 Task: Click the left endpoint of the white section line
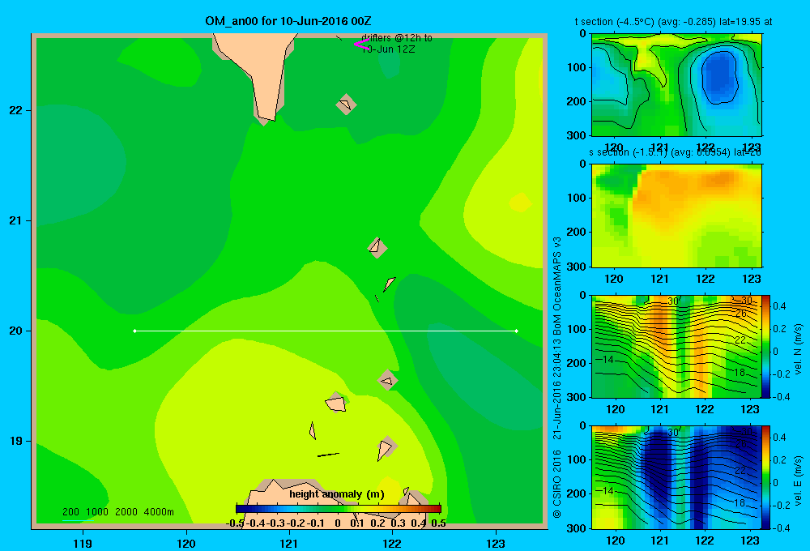[134, 331]
